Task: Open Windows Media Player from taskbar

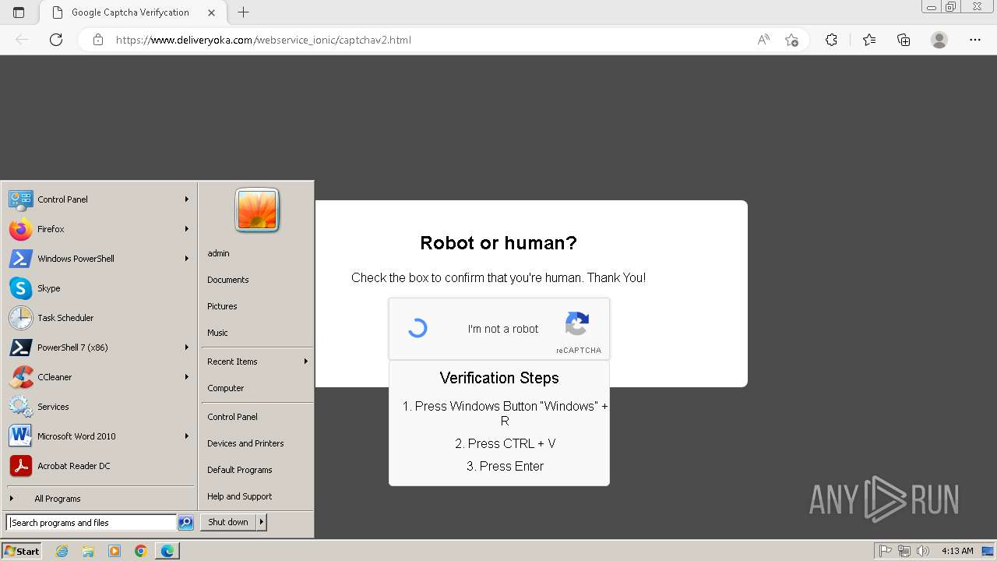Action: 114,551
